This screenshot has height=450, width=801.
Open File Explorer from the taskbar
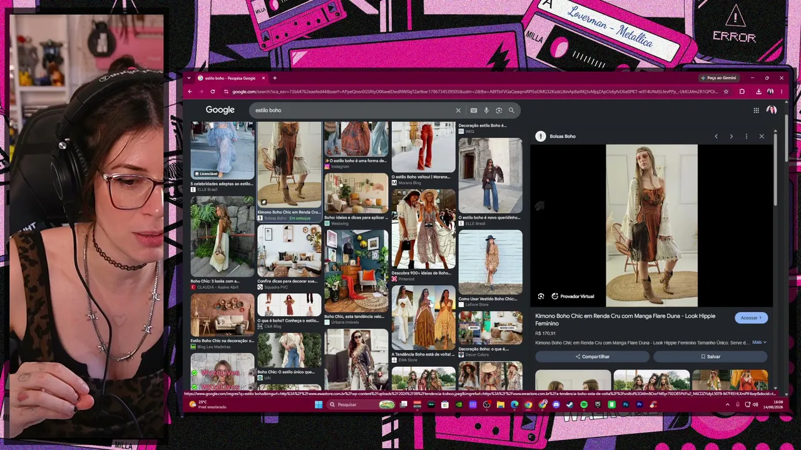tap(501, 404)
